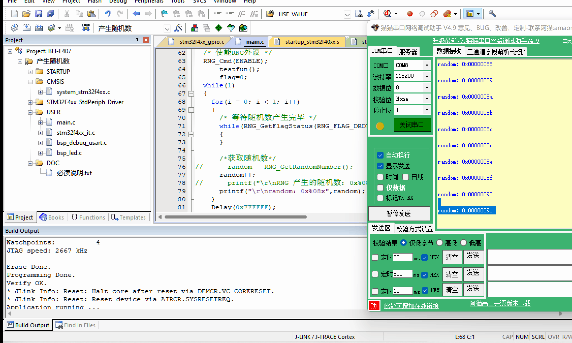Toggle the 仅数据 checkbox
Viewport: 572px width, 343px height.
coord(379,188)
